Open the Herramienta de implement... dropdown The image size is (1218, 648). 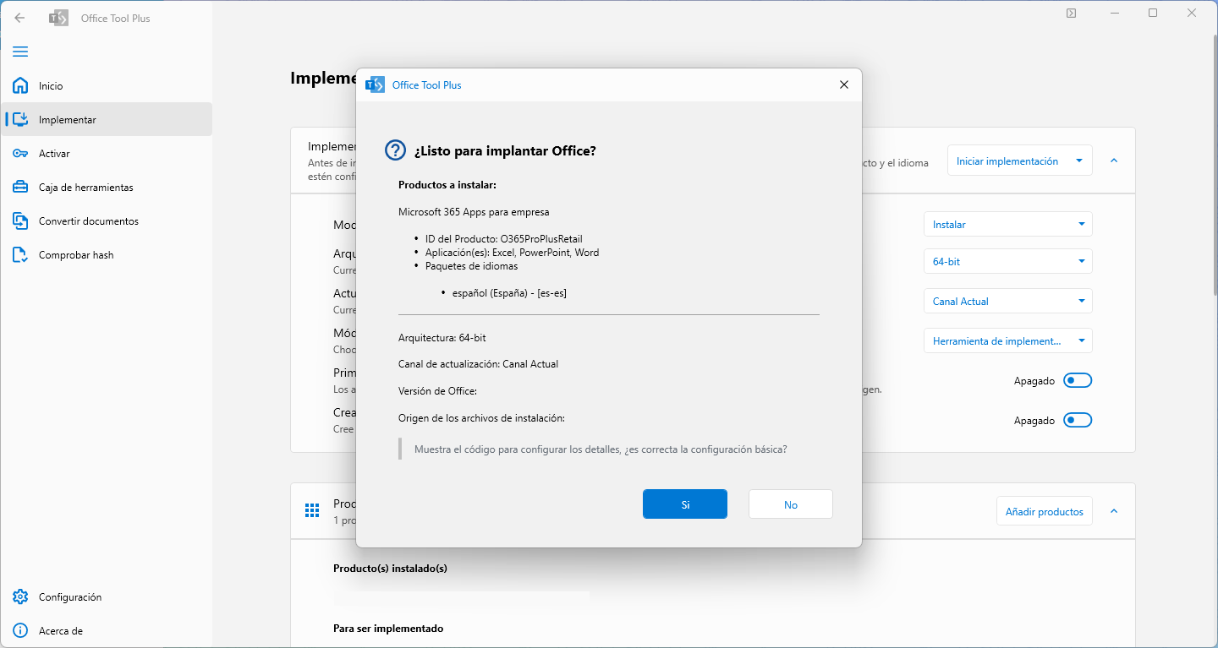pos(1008,340)
